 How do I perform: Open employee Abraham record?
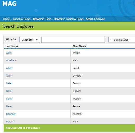click(x=11, y=60)
